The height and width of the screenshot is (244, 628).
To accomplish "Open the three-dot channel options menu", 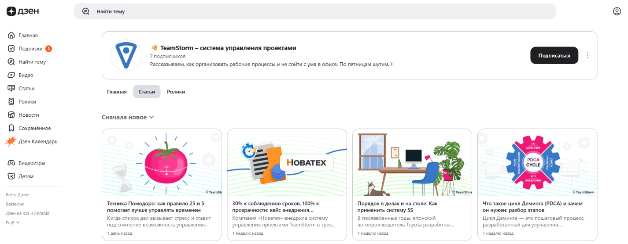I will 587,55.
